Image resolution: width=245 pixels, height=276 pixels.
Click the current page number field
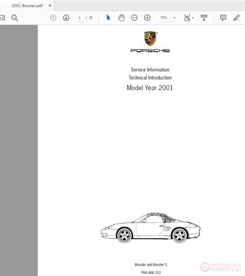click(x=80, y=18)
